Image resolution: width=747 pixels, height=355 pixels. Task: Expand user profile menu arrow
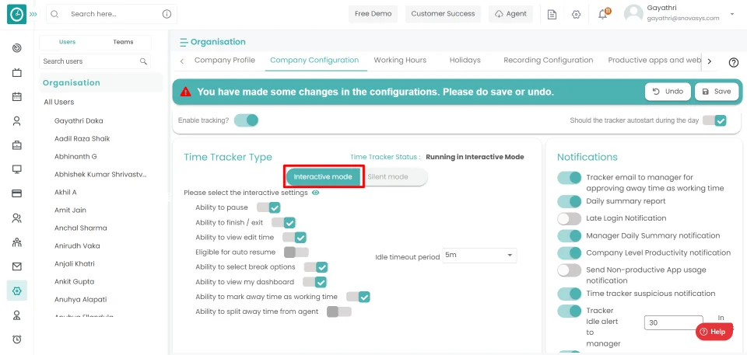732,15
